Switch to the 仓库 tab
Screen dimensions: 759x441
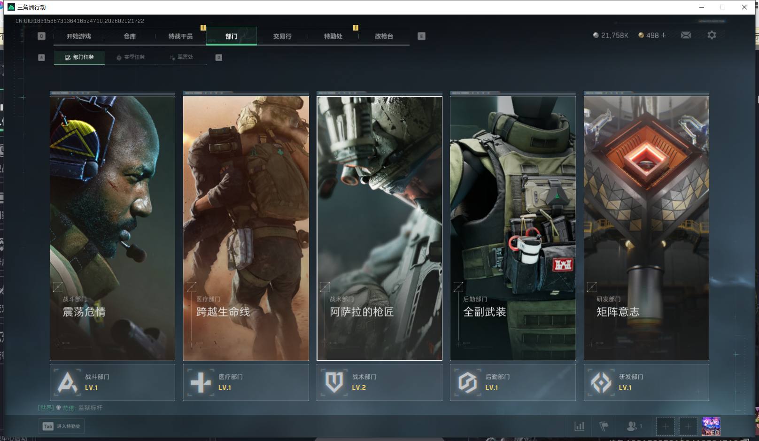tap(130, 36)
